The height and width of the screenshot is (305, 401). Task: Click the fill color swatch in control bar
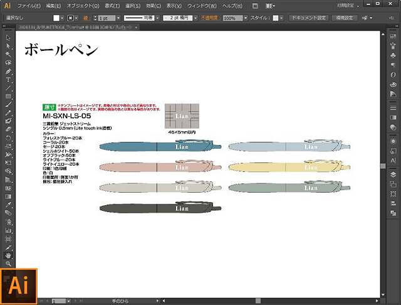click(x=56, y=18)
